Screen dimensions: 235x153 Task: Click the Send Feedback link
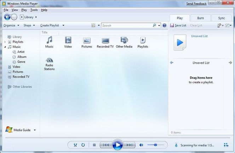point(196,4)
